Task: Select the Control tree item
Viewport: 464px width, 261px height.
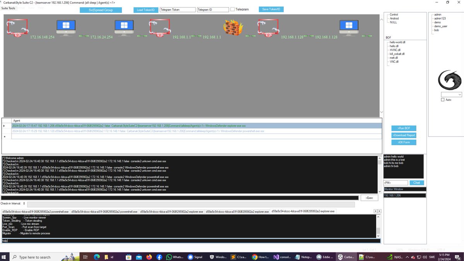Action: (394, 14)
